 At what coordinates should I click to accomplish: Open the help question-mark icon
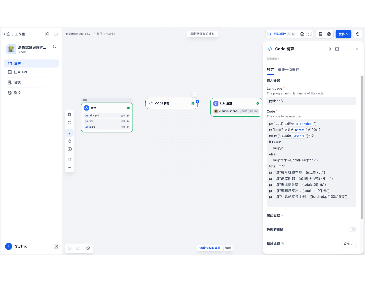pos(56,246)
